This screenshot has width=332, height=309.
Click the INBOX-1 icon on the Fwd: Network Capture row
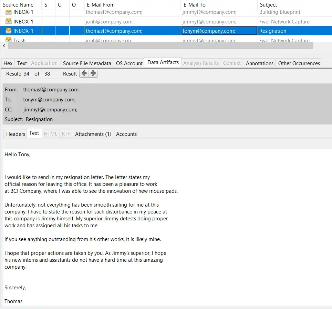click(8, 21)
